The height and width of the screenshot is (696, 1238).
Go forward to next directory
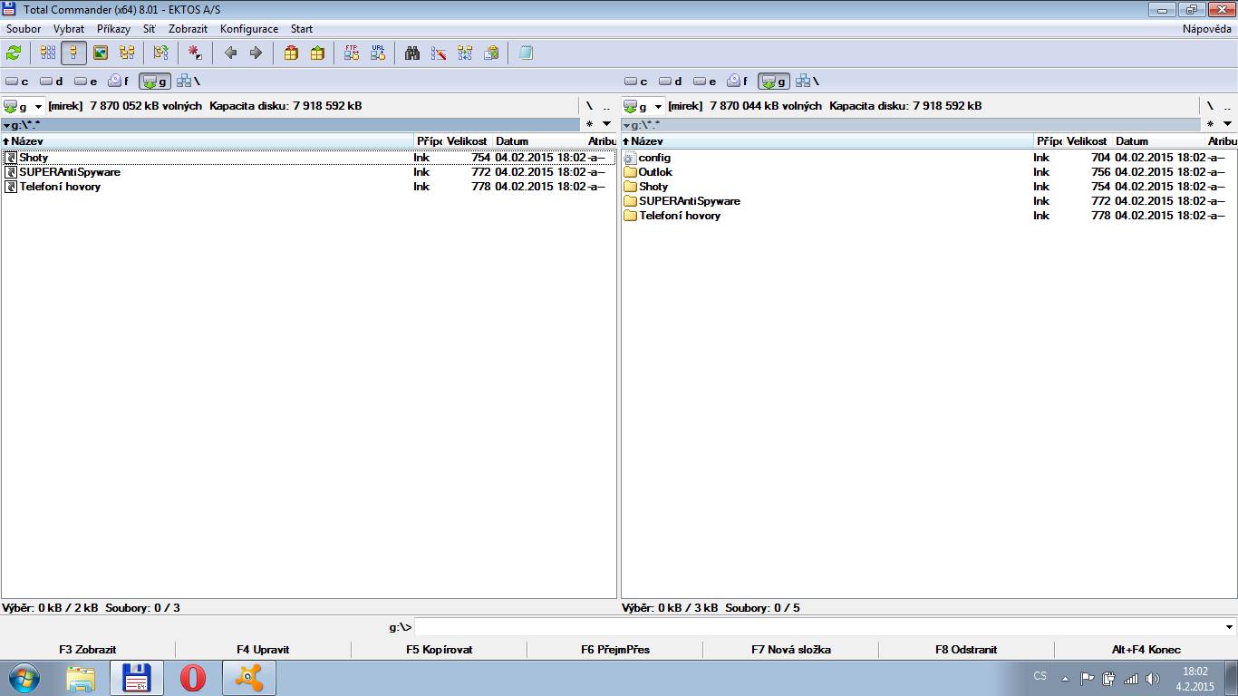(256, 53)
